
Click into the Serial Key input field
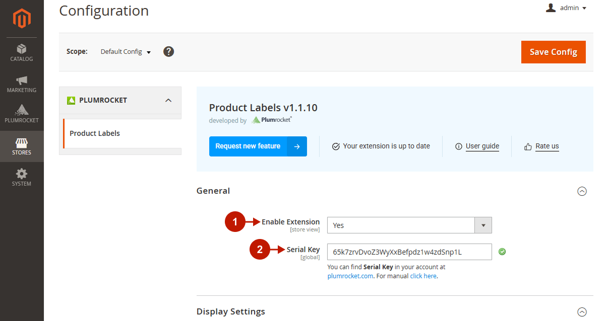tap(409, 252)
